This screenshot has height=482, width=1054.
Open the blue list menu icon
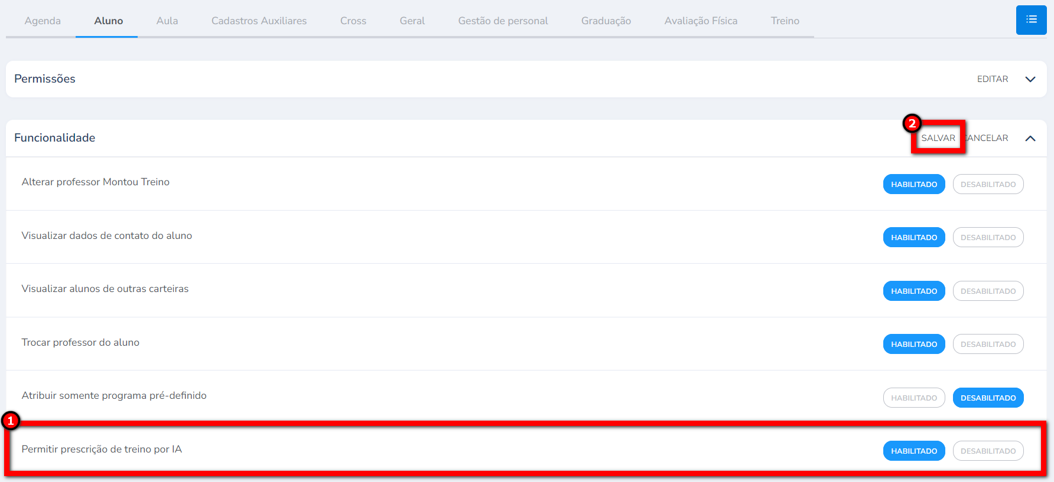[1031, 20]
